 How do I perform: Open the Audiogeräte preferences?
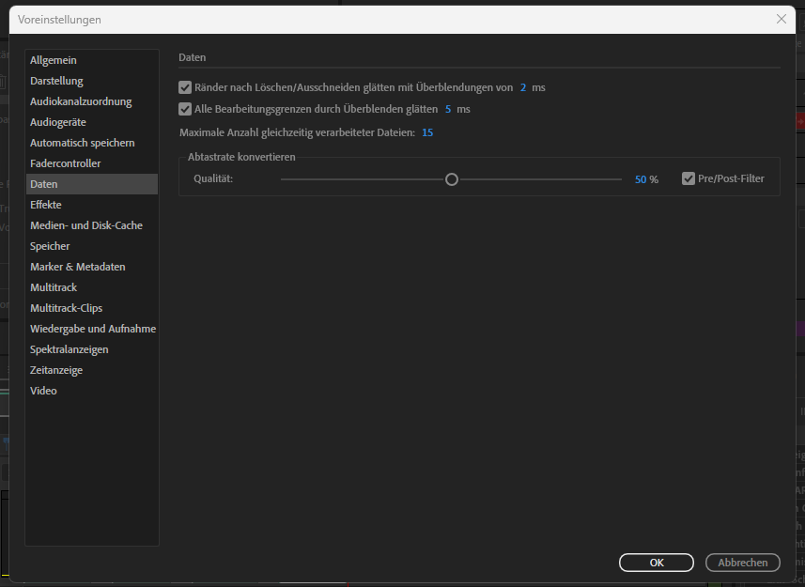click(x=61, y=121)
